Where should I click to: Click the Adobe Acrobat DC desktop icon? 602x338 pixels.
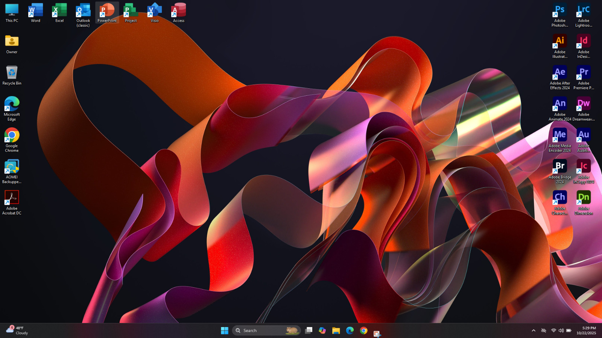[12, 202]
